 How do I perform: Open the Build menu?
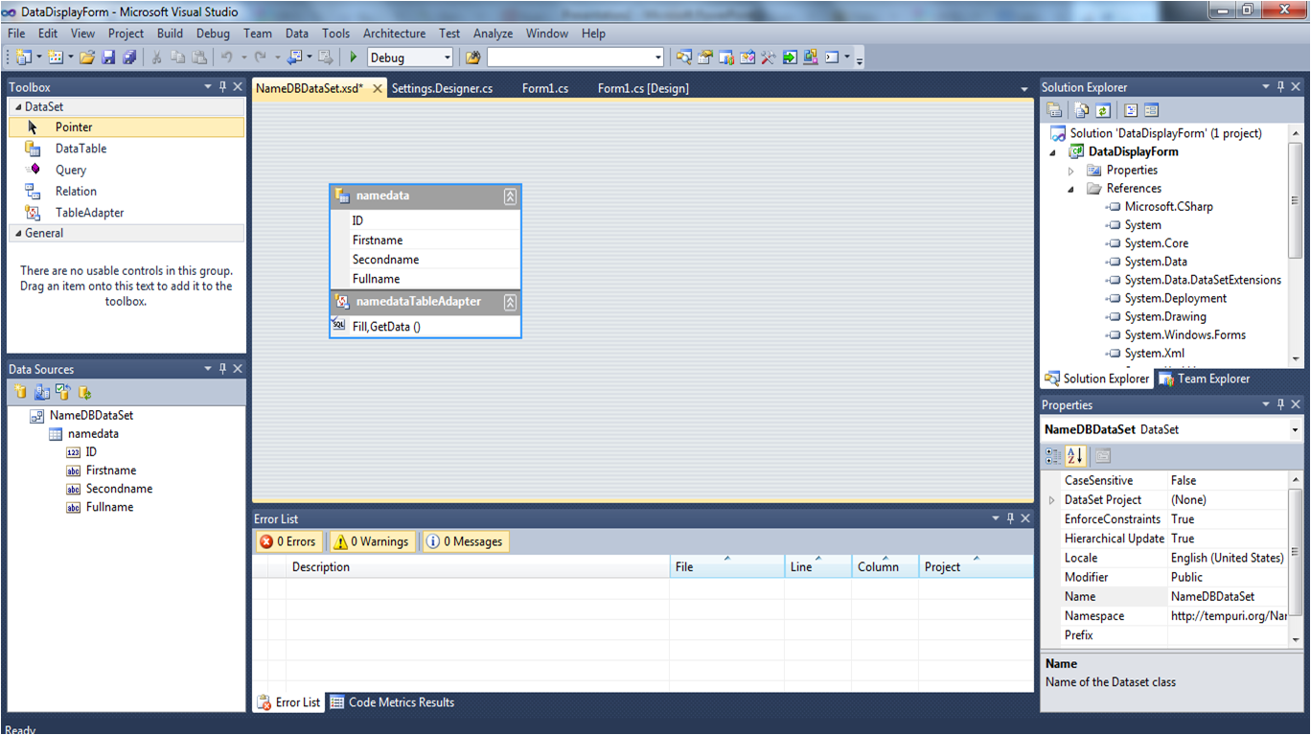(170, 34)
